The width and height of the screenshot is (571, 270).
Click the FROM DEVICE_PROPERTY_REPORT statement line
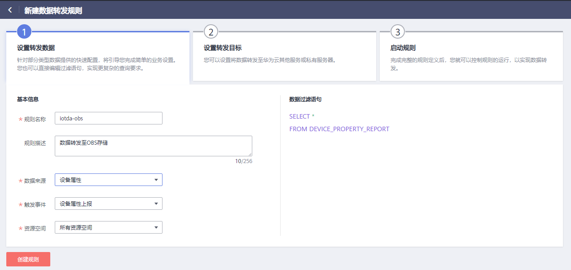[x=339, y=129]
